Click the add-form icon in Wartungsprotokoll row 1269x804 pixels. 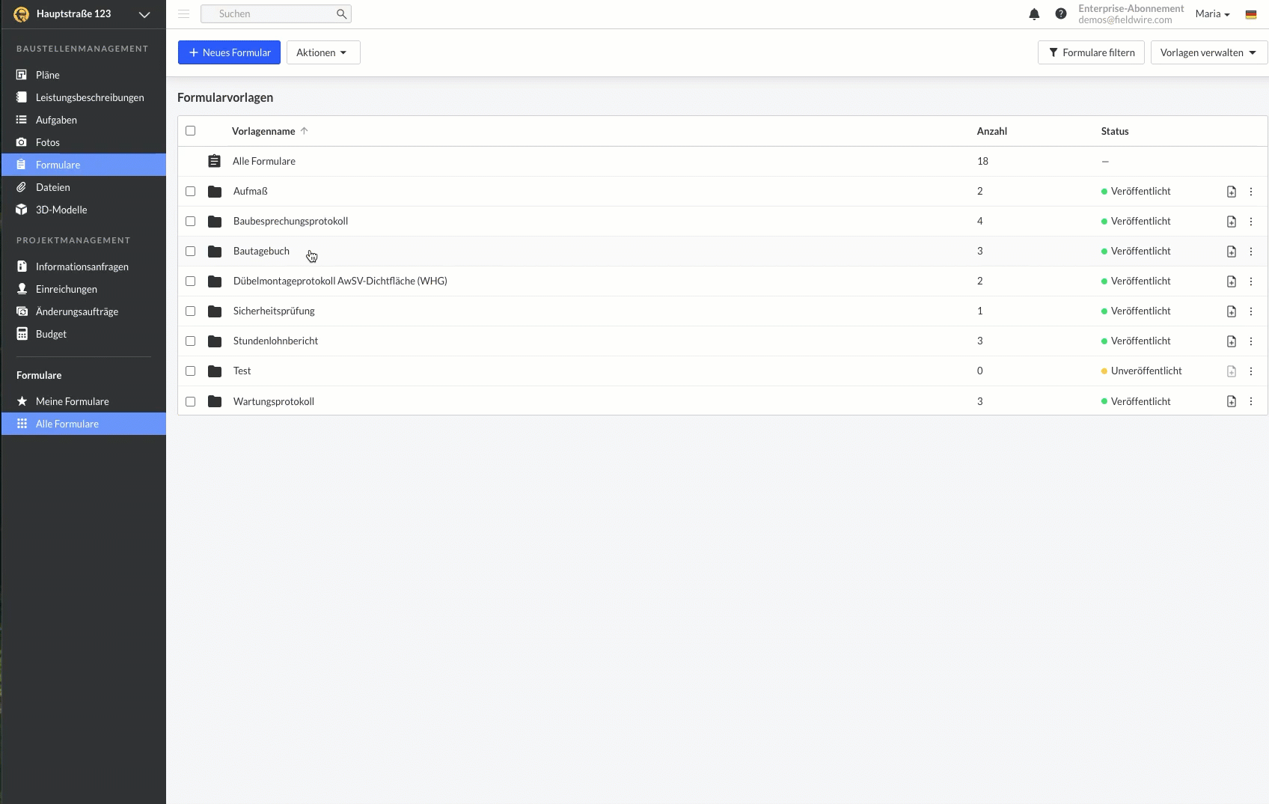tap(1232, 402)
